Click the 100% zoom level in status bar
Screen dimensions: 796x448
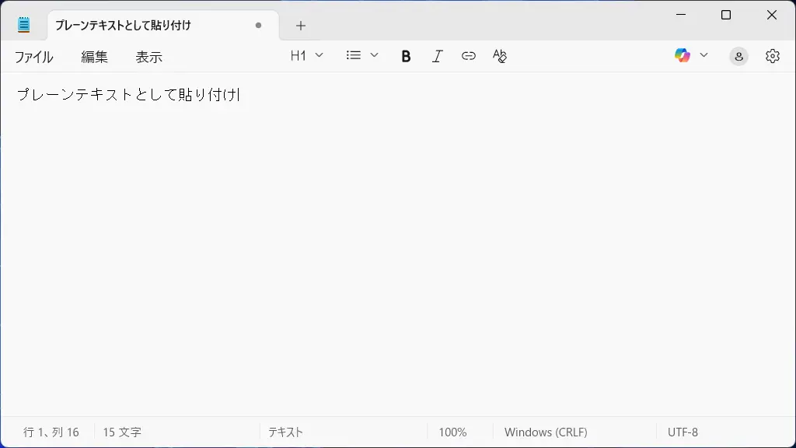pos(452,432)
